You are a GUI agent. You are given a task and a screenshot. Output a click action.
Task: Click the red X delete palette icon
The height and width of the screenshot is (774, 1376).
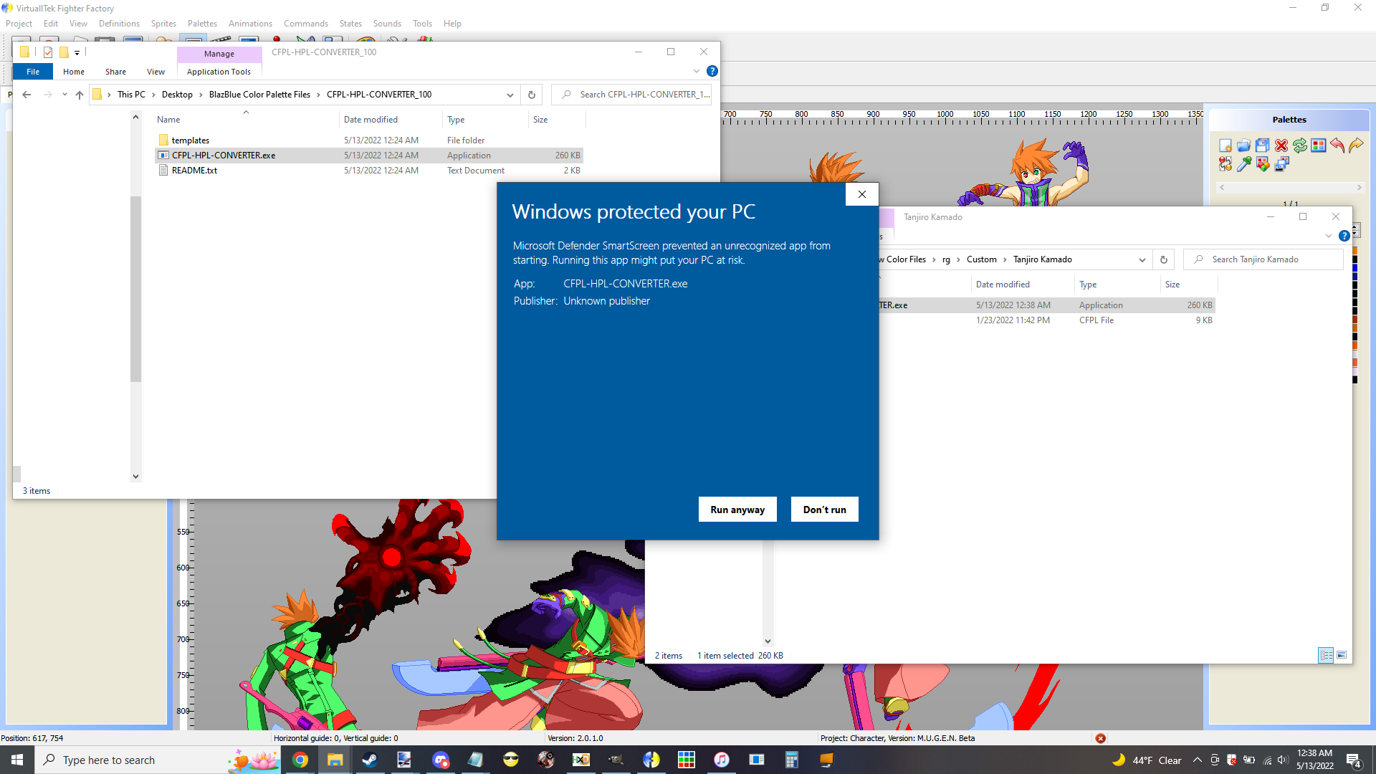pyautogui.click(x=1281, y=145)
